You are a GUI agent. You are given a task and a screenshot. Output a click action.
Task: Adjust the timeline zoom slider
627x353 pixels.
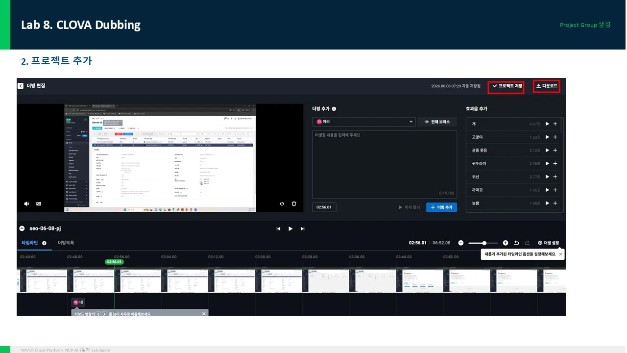tap(483, 243)
